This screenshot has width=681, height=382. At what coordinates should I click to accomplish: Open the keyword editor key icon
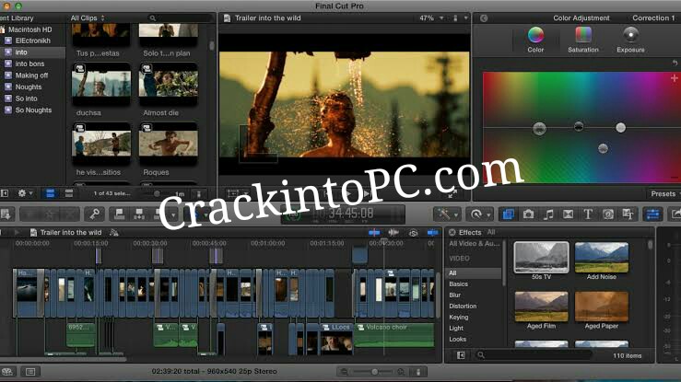(x=94, y=214)
